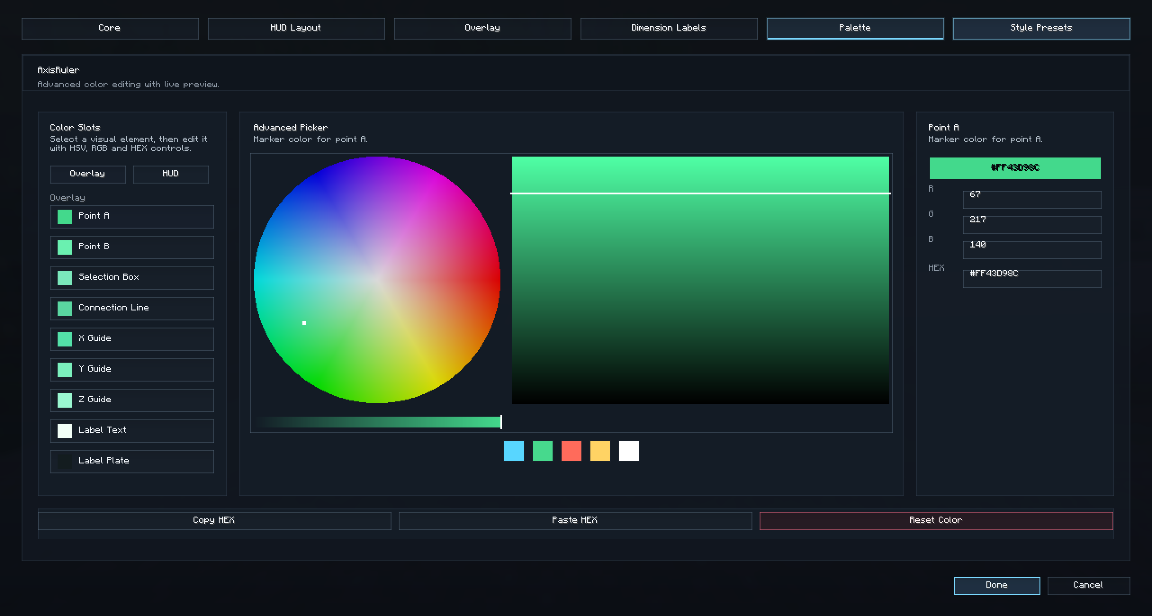Click the #FF43D98C color preview bar
This screenshot has height=616, width=1152.
[1015, 168]
